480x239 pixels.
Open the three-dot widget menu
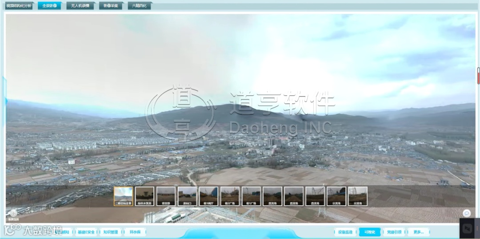476,228
